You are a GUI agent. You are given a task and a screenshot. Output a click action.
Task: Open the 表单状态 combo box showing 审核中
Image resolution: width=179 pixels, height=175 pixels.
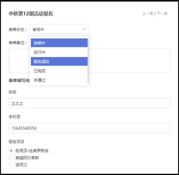[x=59, y=29]
